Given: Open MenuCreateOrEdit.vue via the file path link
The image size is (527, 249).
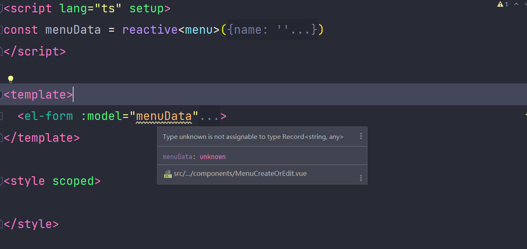Looking at the screenshot, I should (240, 173).
